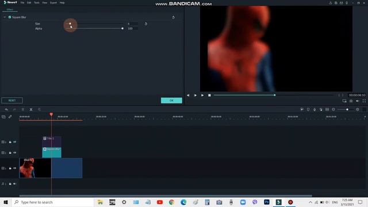Open the File menu

click(x=22, y=2)
